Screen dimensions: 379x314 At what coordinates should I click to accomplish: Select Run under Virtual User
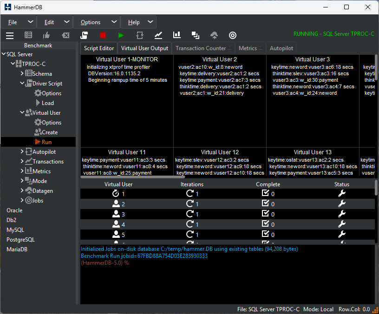click(x=46, y=142)
